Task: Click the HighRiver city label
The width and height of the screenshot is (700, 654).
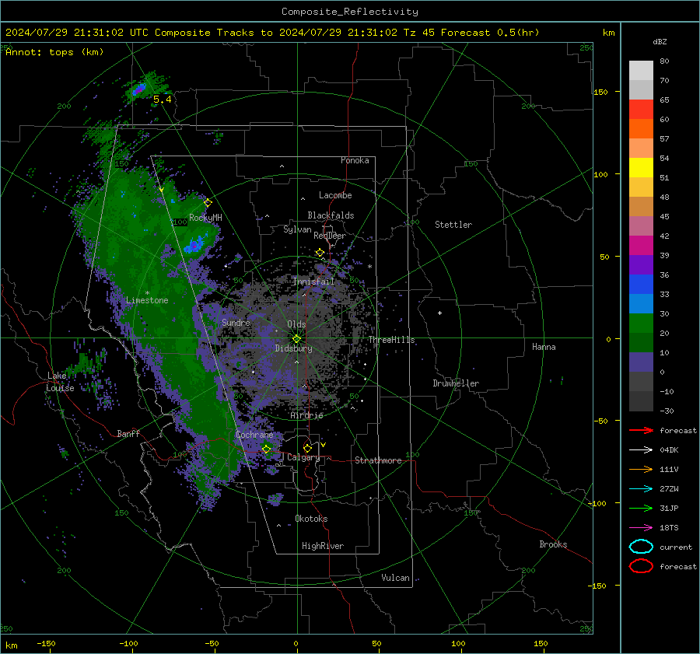Action: click(x=323, y=546)
